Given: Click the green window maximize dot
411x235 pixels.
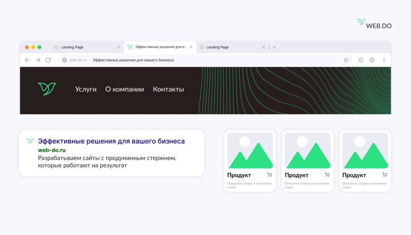Looking at the screenshot, I should [x=39, y=47].
